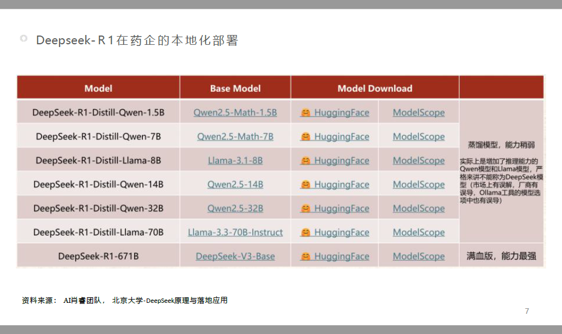Open ModelScope link for Distill-Qwen-7B row
Screen dimensions: 562x334
coord(419,137)
